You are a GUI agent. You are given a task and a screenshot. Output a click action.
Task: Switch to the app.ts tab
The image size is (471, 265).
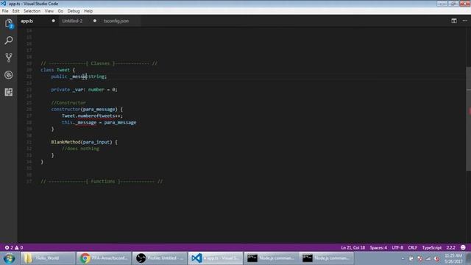pos(26,21)
